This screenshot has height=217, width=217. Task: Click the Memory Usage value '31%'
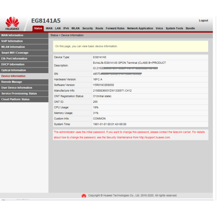pyautogui.click(x=96, y=113)
